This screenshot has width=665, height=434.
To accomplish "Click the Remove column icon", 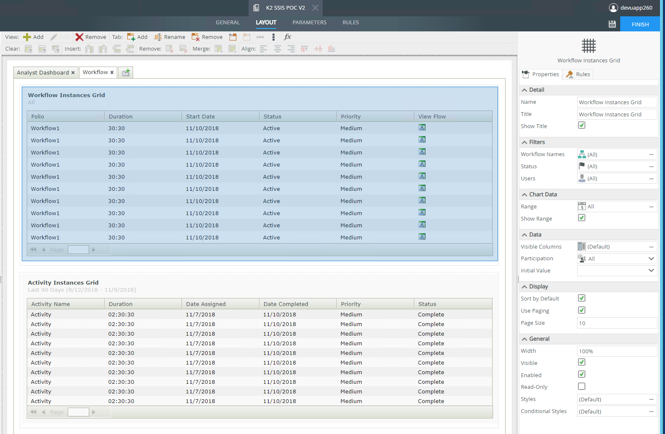I will click(x=169, y=49).
